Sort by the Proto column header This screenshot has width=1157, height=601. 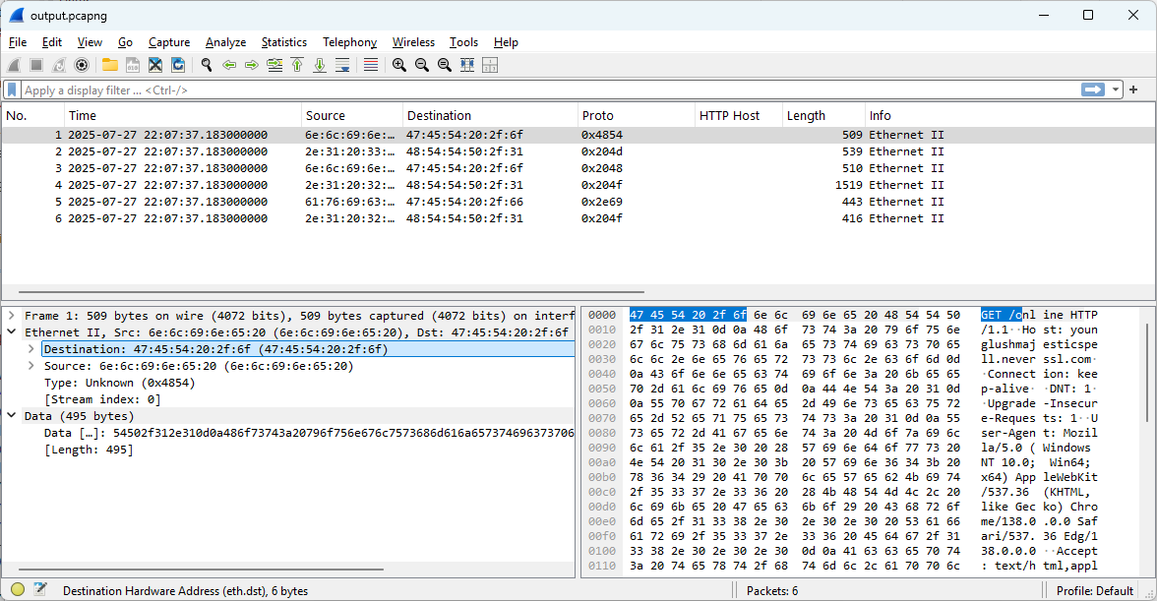tap(636, 116)
